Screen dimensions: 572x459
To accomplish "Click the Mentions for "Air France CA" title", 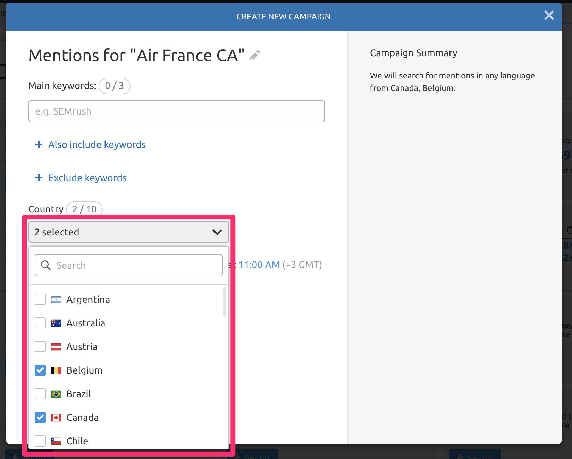I will (x=136, y=56).
